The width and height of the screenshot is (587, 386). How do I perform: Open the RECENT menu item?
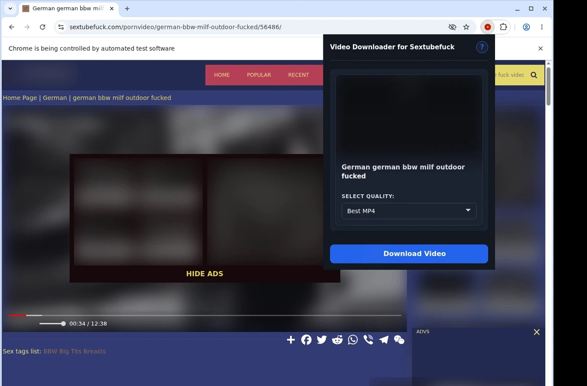[298, 75]
